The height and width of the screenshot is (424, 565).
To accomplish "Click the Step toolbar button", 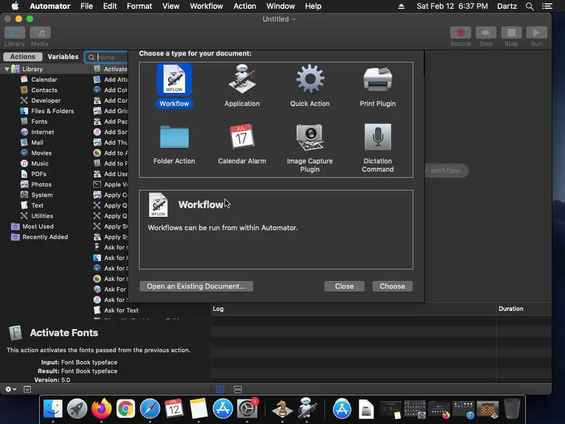I will click(486, 33).
